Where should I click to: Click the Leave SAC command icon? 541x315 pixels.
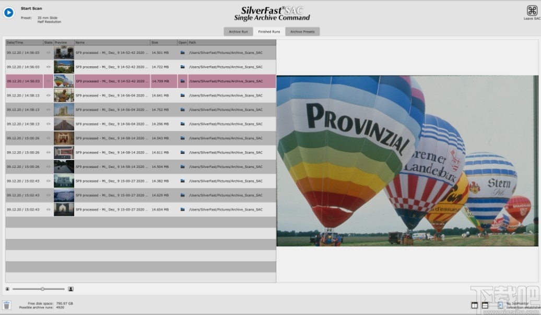coord(532,10)
